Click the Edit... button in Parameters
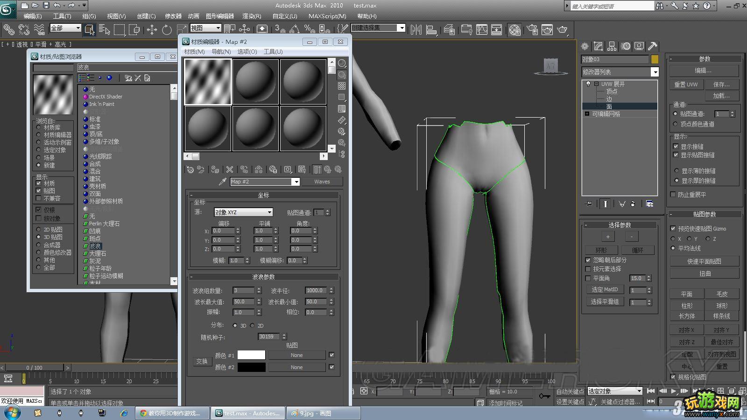This screenshot has height=420, width=747. [704, 70]
